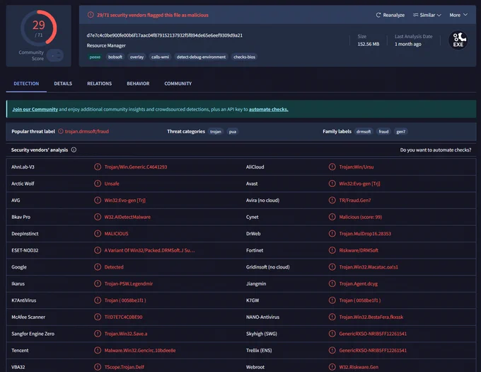Click the alert icon in the Avira row
The height and width of the screenshot is (372, 481).
[332, 201]
